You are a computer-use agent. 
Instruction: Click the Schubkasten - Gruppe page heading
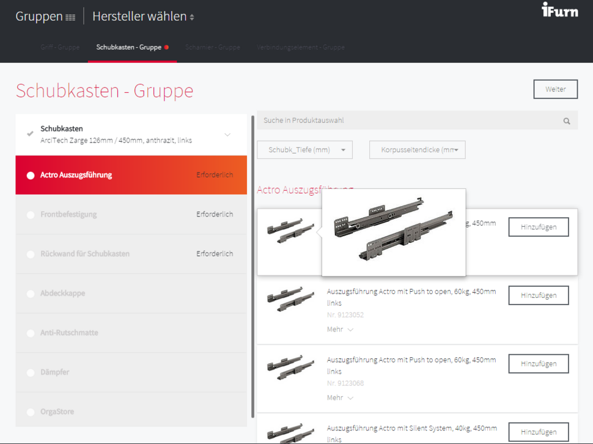tap(105, 91)
